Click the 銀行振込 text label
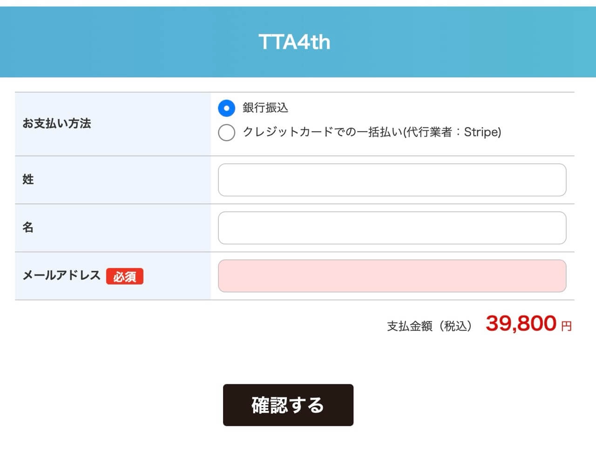The width and height of the screenshot is (596, 463). pyautogui.click(x=264, y=108)
